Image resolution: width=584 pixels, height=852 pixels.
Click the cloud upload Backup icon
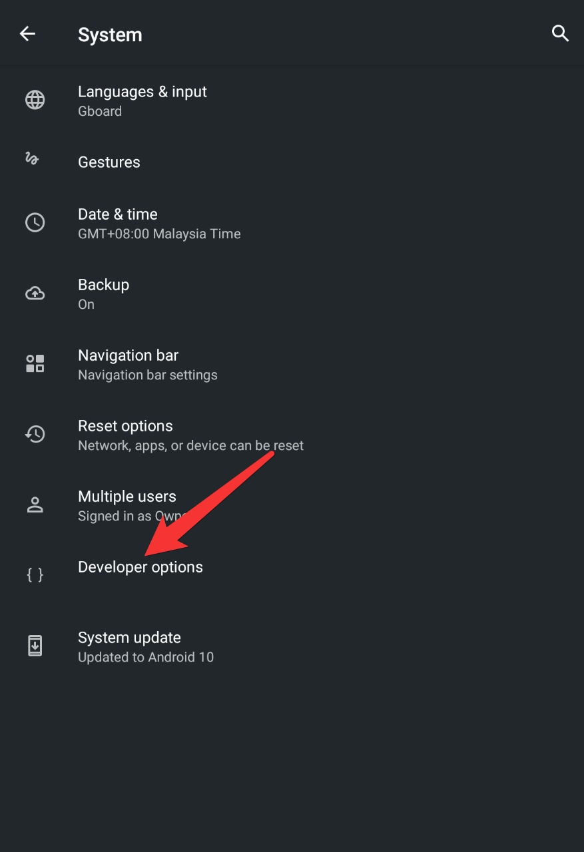coord(35,293)
